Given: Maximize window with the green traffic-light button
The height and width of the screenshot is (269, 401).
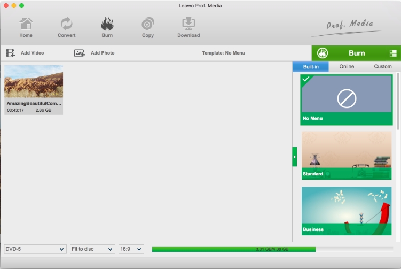Looking at the screenshot, I should click(22, 6).
